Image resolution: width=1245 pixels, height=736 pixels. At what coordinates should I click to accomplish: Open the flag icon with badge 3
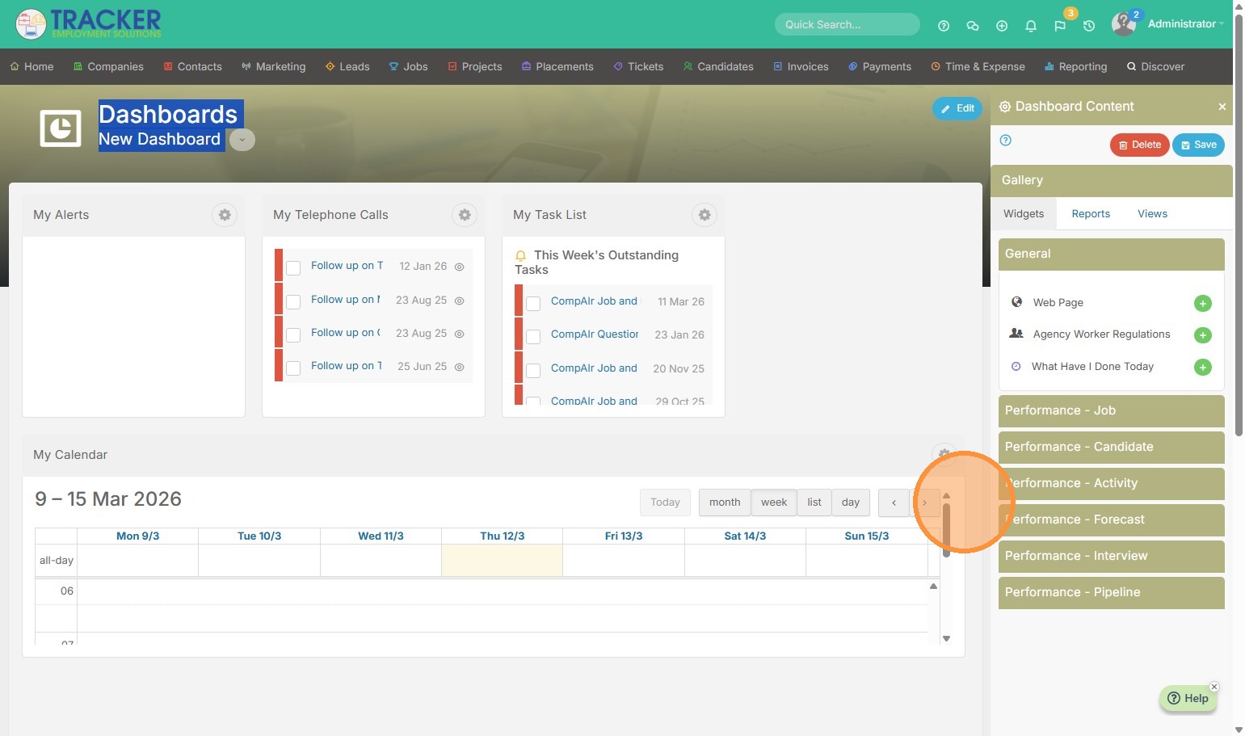[x=1060, y=26]
